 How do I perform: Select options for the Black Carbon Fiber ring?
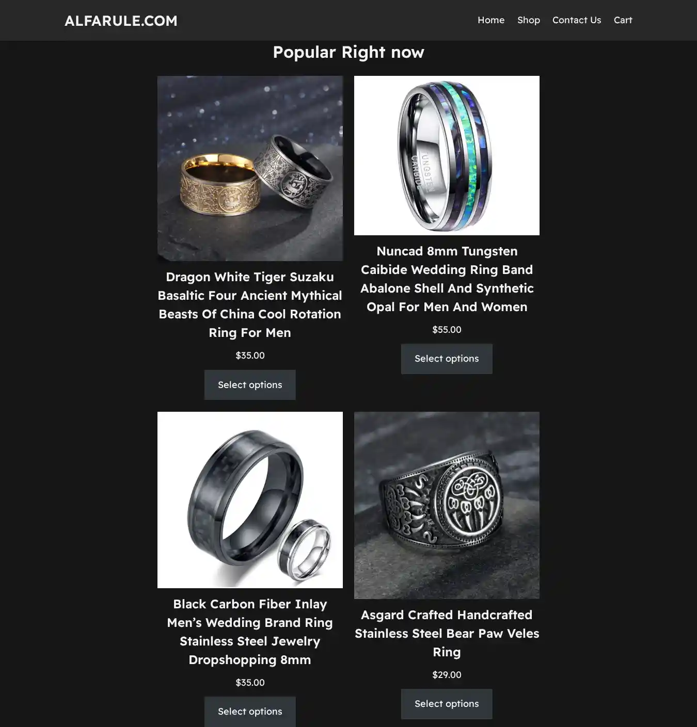pyautogui.click(x=250, y=712)
